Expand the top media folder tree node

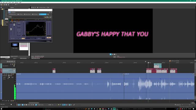point(1,9)
